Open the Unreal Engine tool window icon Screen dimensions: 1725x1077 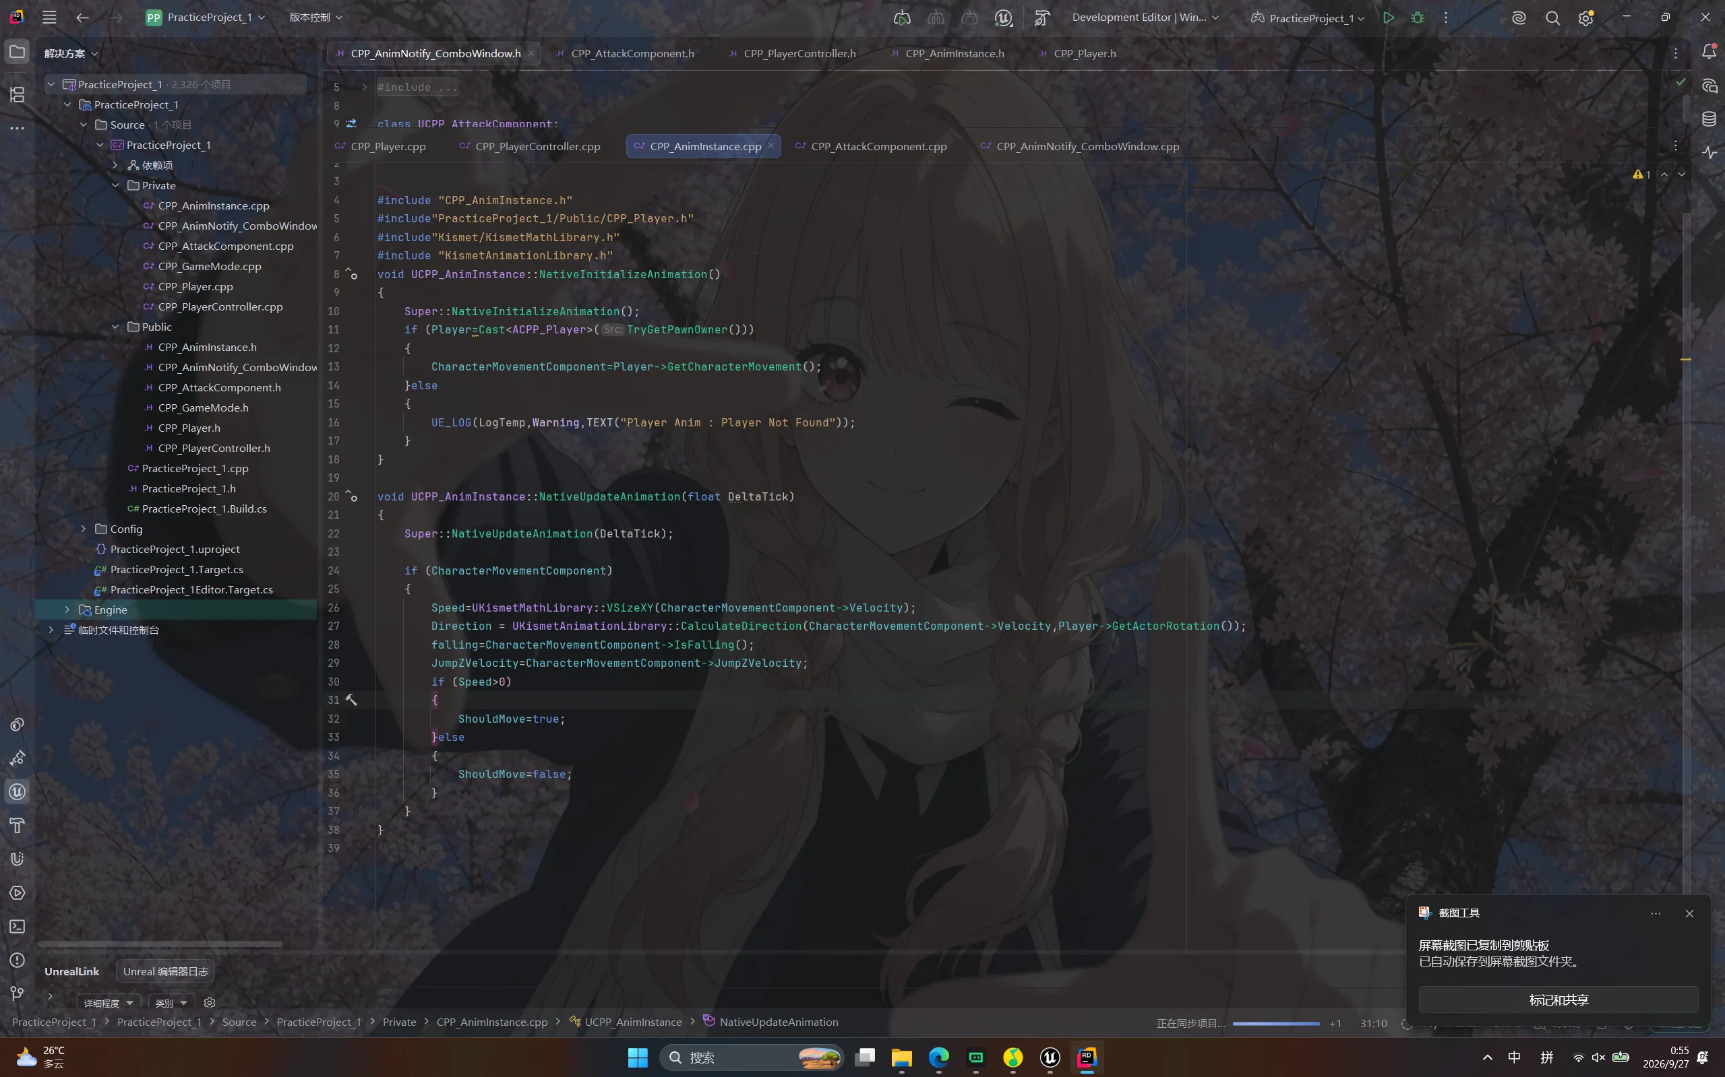point(17,791)
